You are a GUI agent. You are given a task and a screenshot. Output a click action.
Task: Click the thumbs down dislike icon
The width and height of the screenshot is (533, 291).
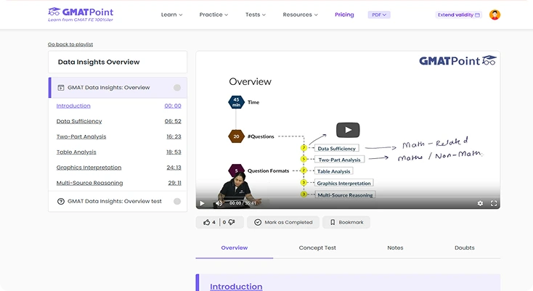(x=231, y=222)
